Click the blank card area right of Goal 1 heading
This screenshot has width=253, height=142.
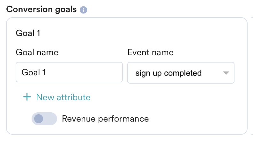[x=144, y=33]
